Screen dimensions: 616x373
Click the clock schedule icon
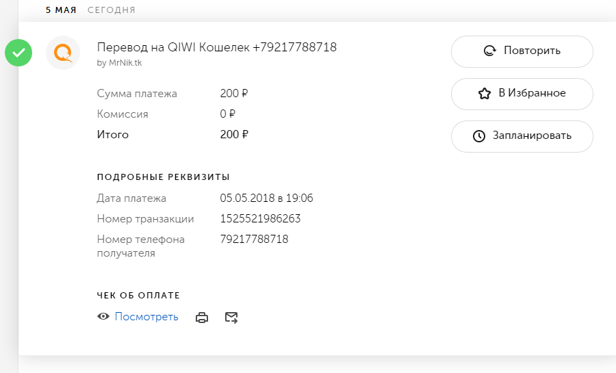pyautogui.click(x=479, y=136)
